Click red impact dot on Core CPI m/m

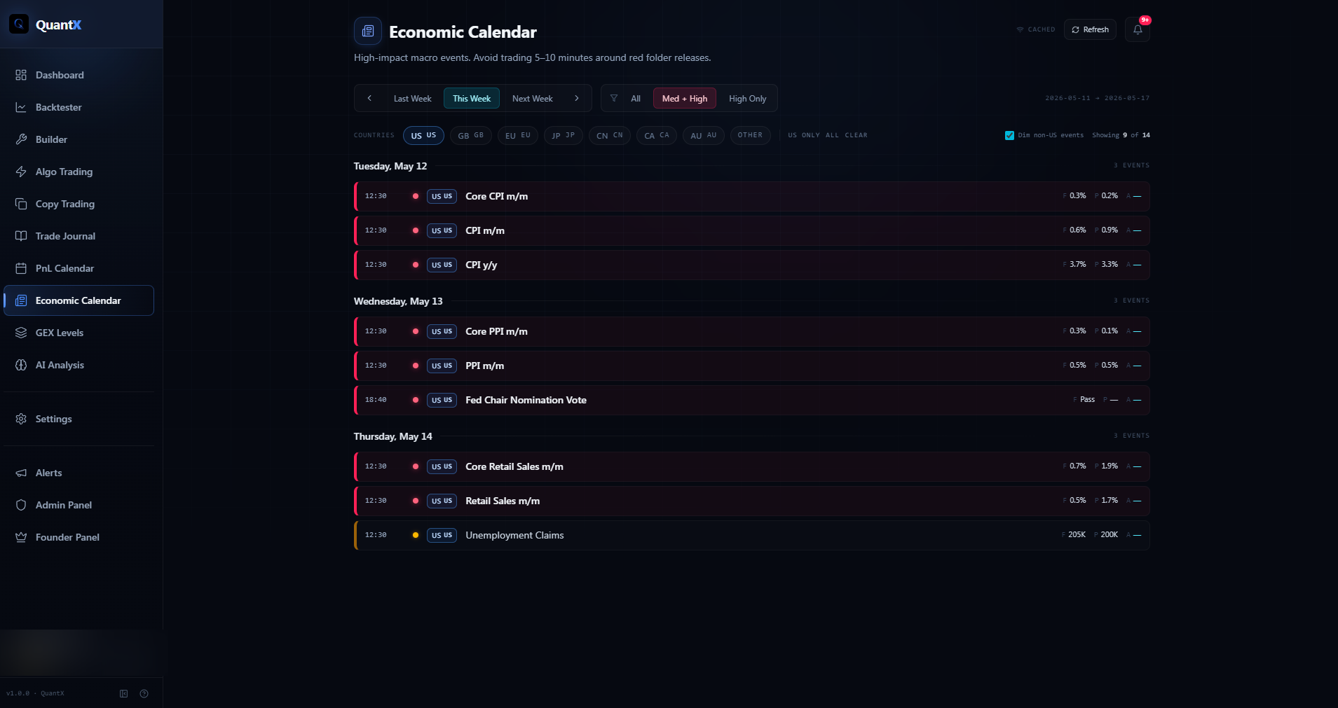coord(416,196)
